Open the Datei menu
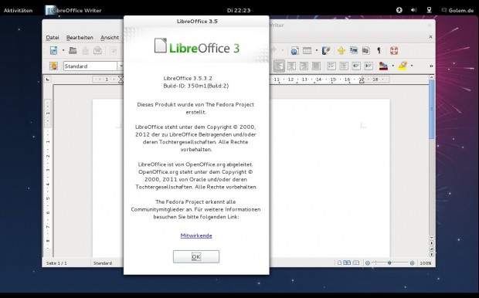The width and height of the screenshot is (479, 298). point(53,38)
